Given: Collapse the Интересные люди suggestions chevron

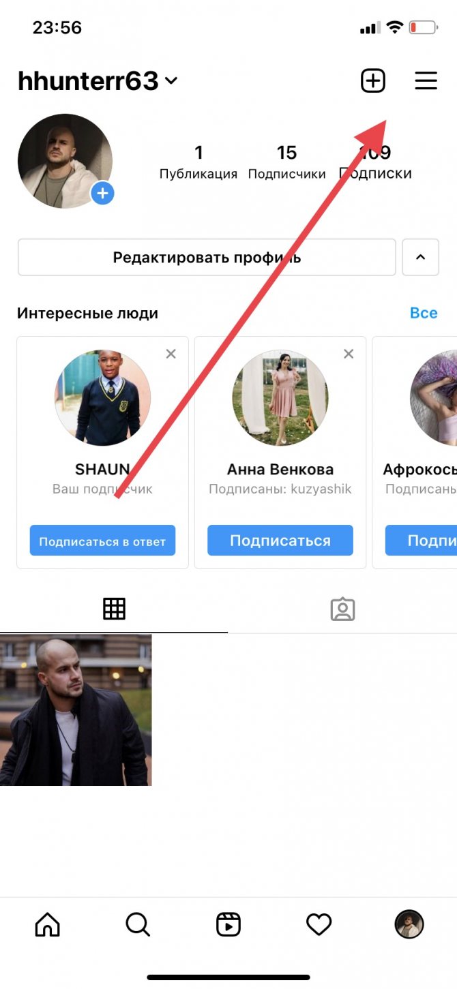Looking at the screenshot, I should (420, 257).
